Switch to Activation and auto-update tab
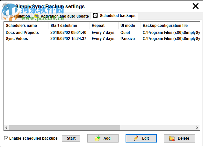 [61, 16]
